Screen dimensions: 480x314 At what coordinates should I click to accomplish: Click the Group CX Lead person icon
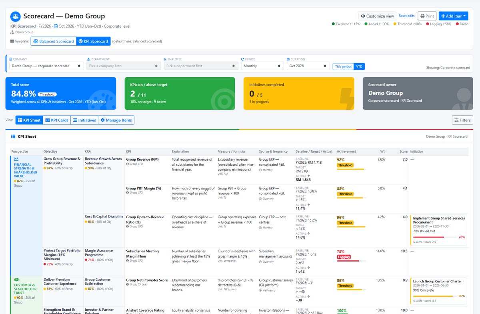128,284
